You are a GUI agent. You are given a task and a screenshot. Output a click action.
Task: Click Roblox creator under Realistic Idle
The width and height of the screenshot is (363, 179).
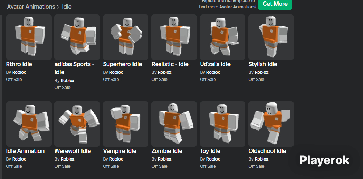pos(165,72)
